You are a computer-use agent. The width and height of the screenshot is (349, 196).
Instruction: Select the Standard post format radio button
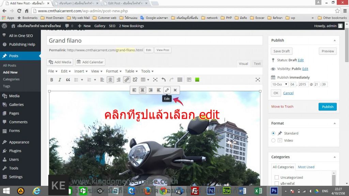point(273,133)
